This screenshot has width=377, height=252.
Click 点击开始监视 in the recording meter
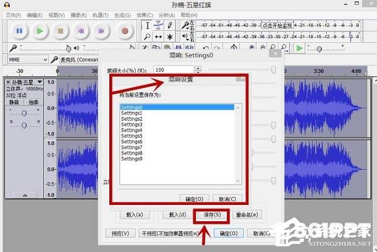pyautogui.click(x=277, y=25)
